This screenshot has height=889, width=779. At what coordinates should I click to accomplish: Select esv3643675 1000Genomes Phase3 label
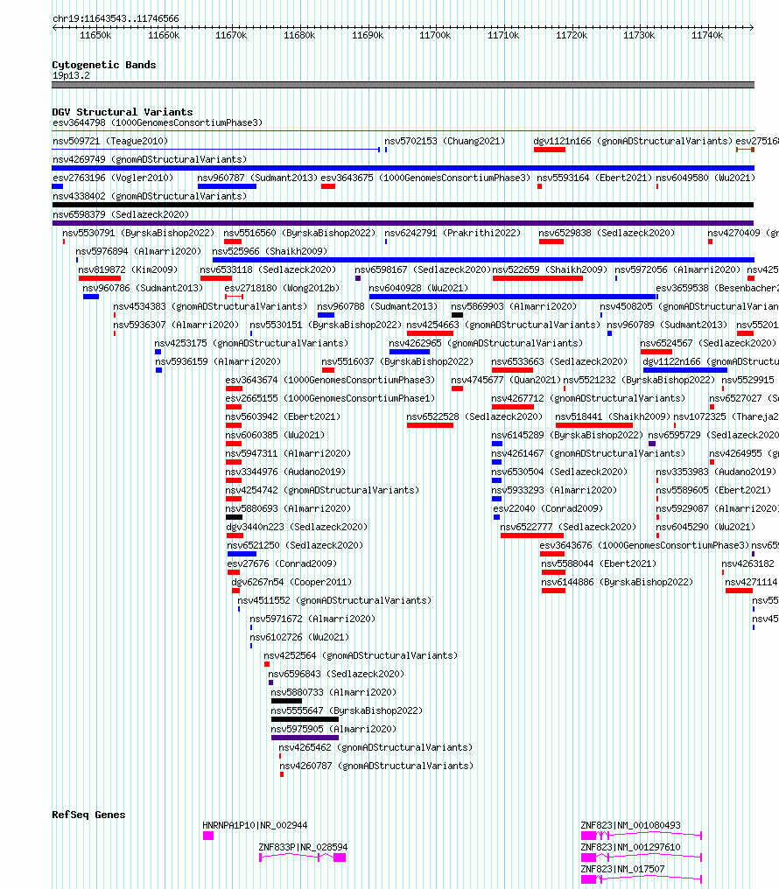tap(425, 178)
